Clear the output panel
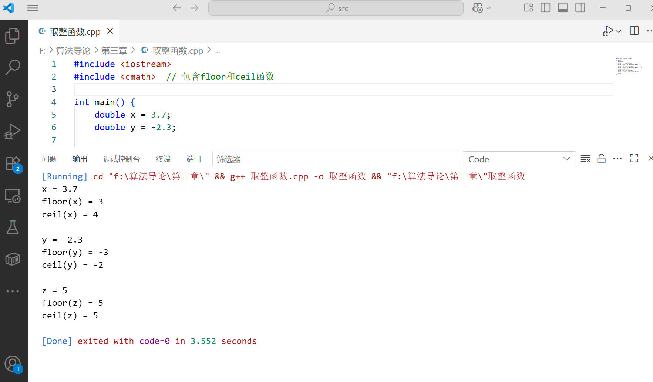653x382 pixels. click(x=585, y=159)
